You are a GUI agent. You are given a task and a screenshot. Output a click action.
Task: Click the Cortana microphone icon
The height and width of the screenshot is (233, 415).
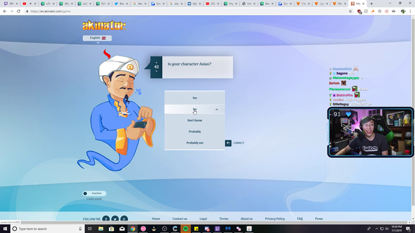coord(80,228)
